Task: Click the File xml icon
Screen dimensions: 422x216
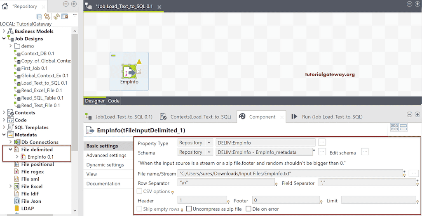Action: [x=17, y=179]
